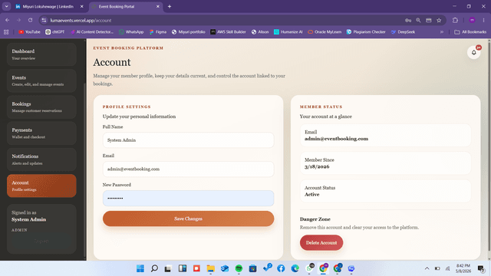Image resolution: width=491 pixels, height=276 pixels.
Task: Open the apps grid in the bookmarks bar
Action: 6,32
